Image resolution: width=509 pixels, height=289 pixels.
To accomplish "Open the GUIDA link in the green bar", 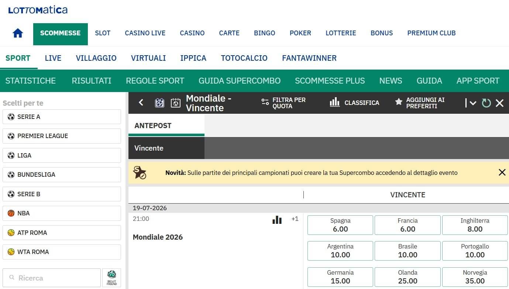I will point(429,81).
